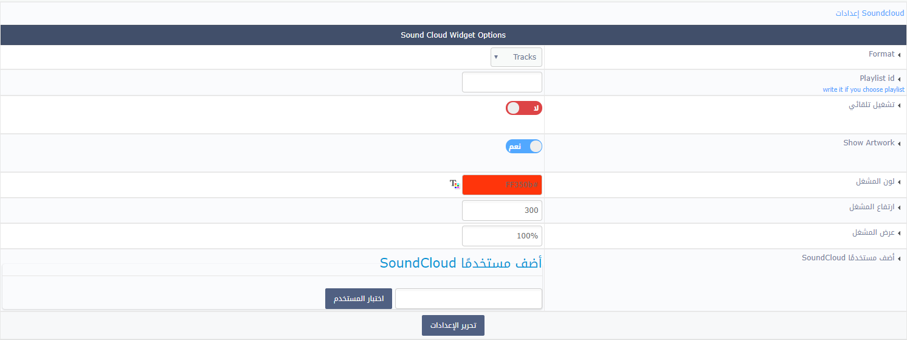The height and width of the screenshot is (340, 907).
Task: Toggle the تشغيل تلقائي autoplay switch
Action: click(523, 108)
